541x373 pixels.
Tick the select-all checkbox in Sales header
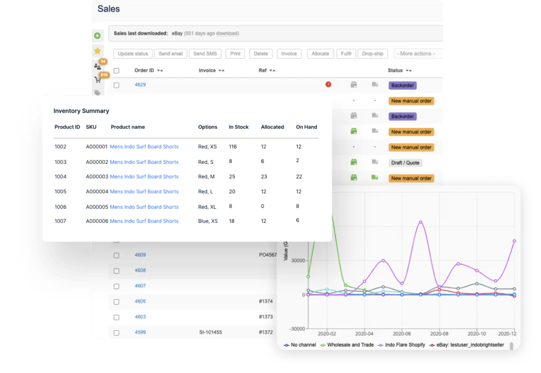pyautogui.click(x=117, y=71)
